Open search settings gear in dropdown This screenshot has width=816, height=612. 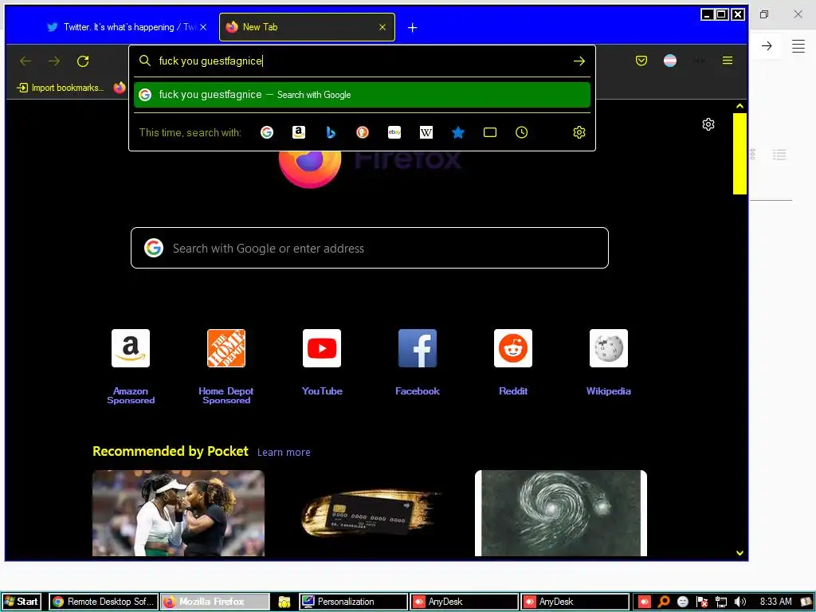pyautogui.click(x=579, y=133)
